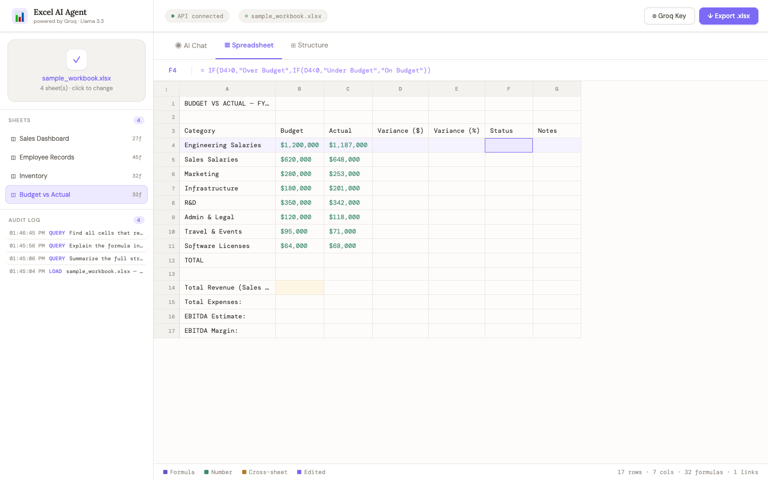
Task: Open the Sales Dashboard sheet
Action: tap(76, 139)
